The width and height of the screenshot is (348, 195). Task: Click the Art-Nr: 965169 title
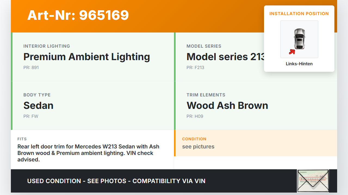[78, 15]
